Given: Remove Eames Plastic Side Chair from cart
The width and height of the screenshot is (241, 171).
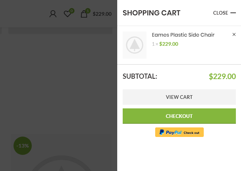Looking at the screenshot, I should [234, 34].
